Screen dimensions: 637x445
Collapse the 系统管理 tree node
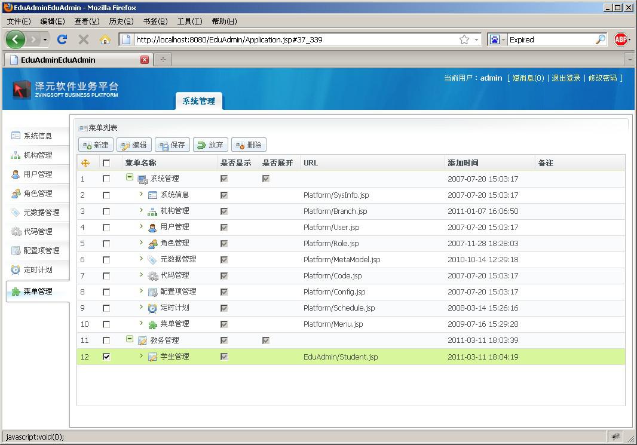coord(129,178)
